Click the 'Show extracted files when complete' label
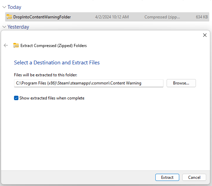The image size is (212, 186). (52, 98)
